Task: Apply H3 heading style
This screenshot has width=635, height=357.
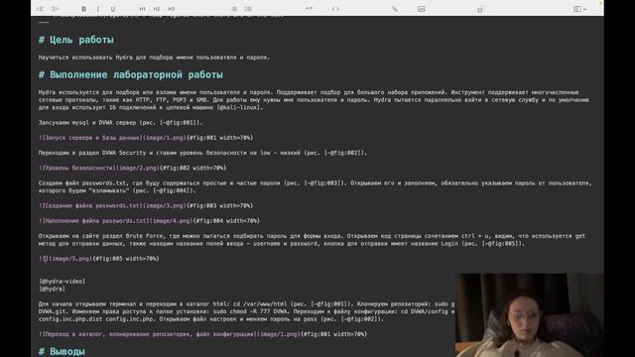Action: pyautogui.click(x=172, y=9)
